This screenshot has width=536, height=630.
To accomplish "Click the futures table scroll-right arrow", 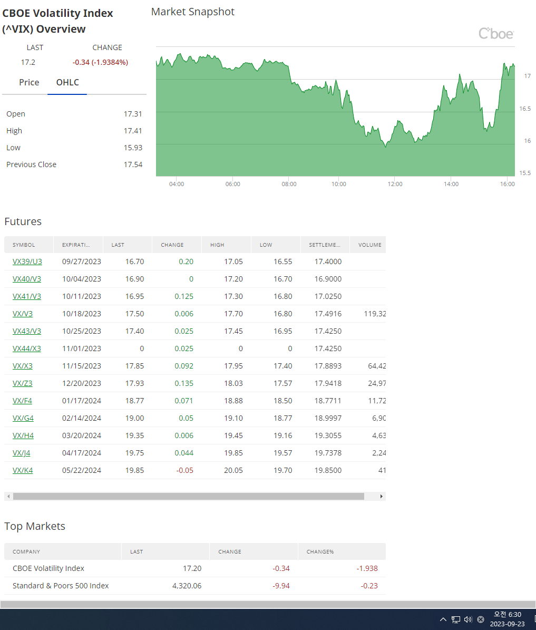I will coord(381,496).
